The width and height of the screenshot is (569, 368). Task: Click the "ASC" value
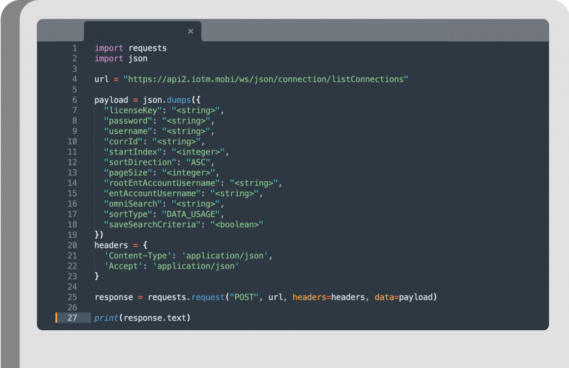(x=198, y=162)
